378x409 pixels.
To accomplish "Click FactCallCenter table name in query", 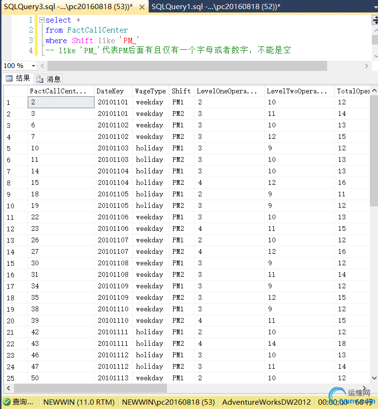I will tap(97, 30).
